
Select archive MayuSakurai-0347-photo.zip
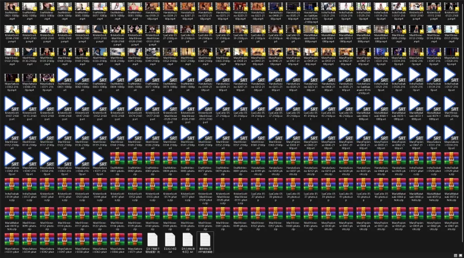click(64, 243)
